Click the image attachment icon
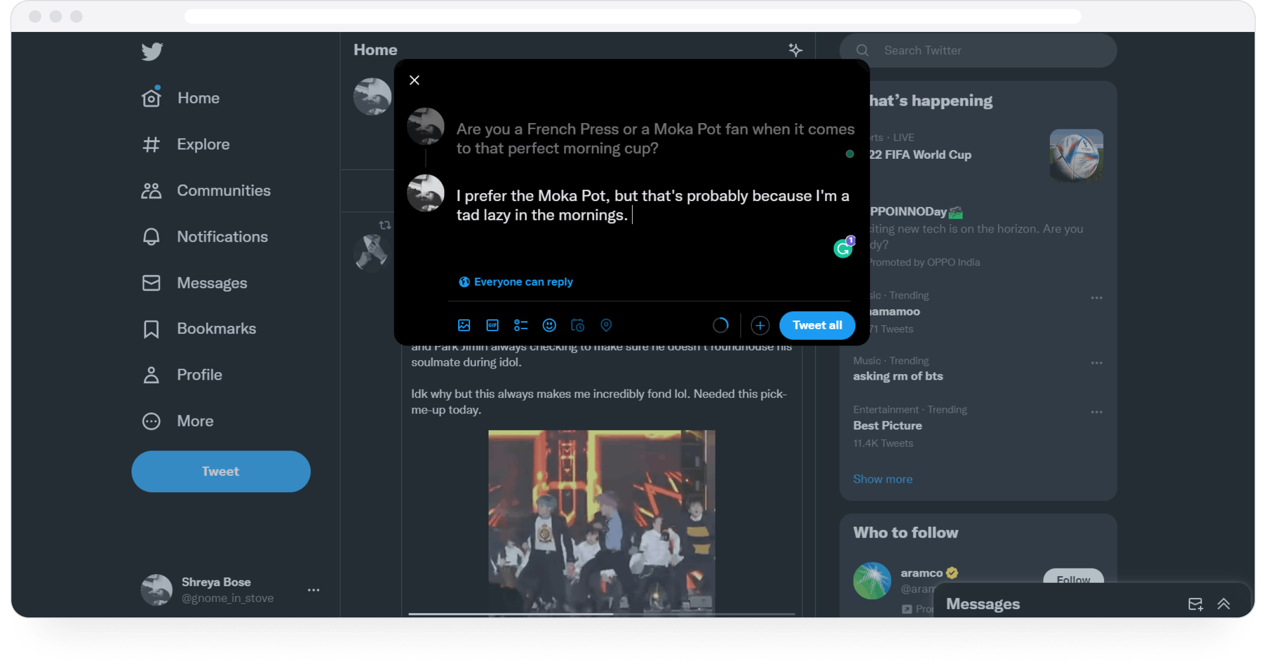This screenshot has width=1266, height=670. pos(465,325)
